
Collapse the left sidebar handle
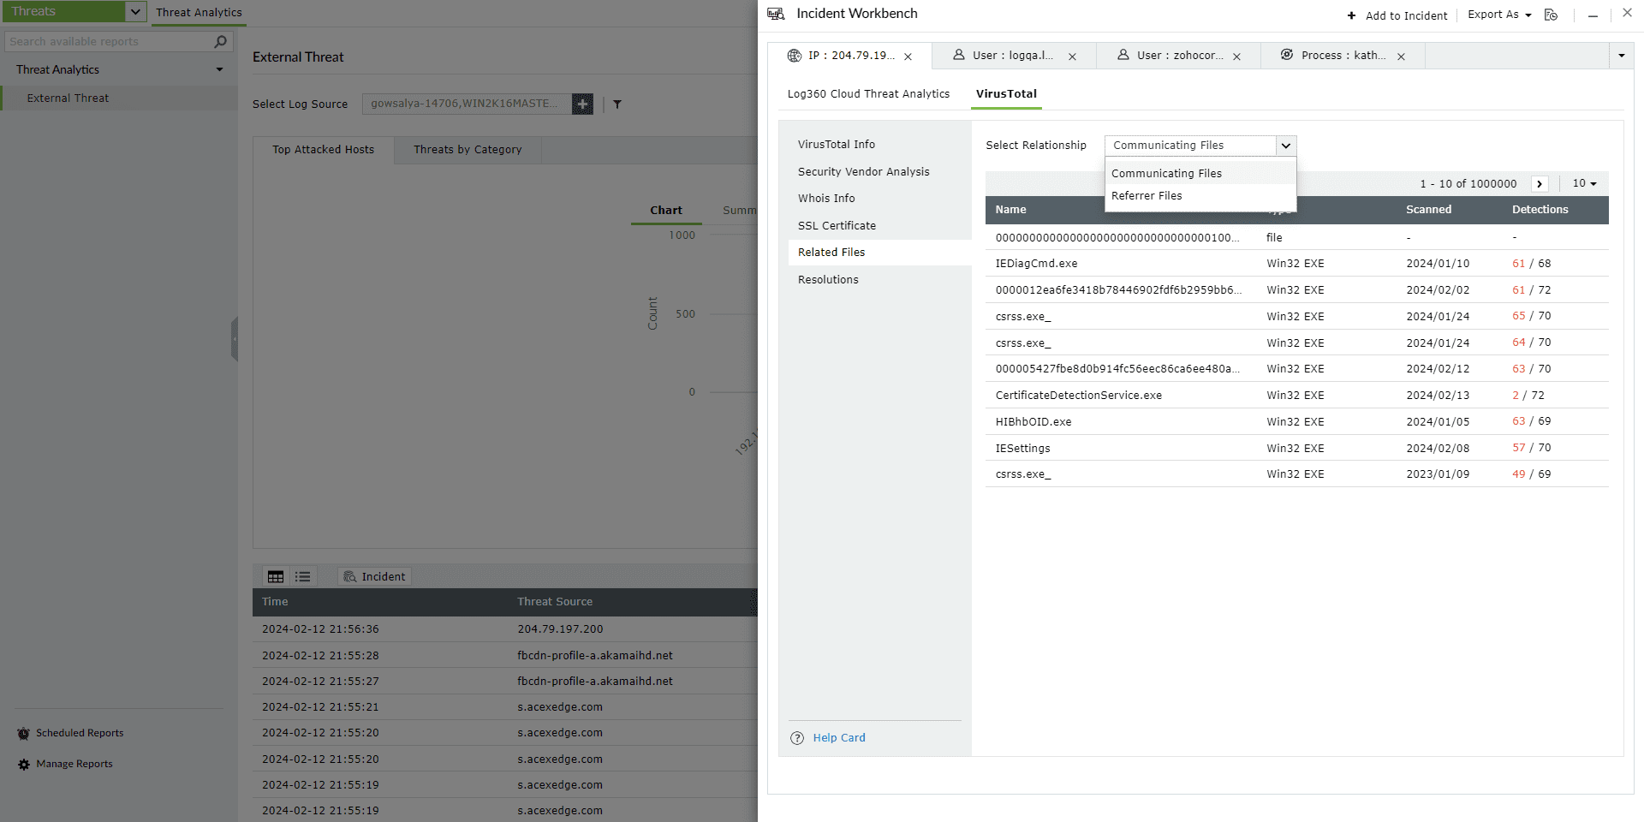pos(234,339)
